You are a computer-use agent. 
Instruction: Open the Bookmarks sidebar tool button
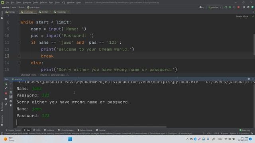coord(2,120)
